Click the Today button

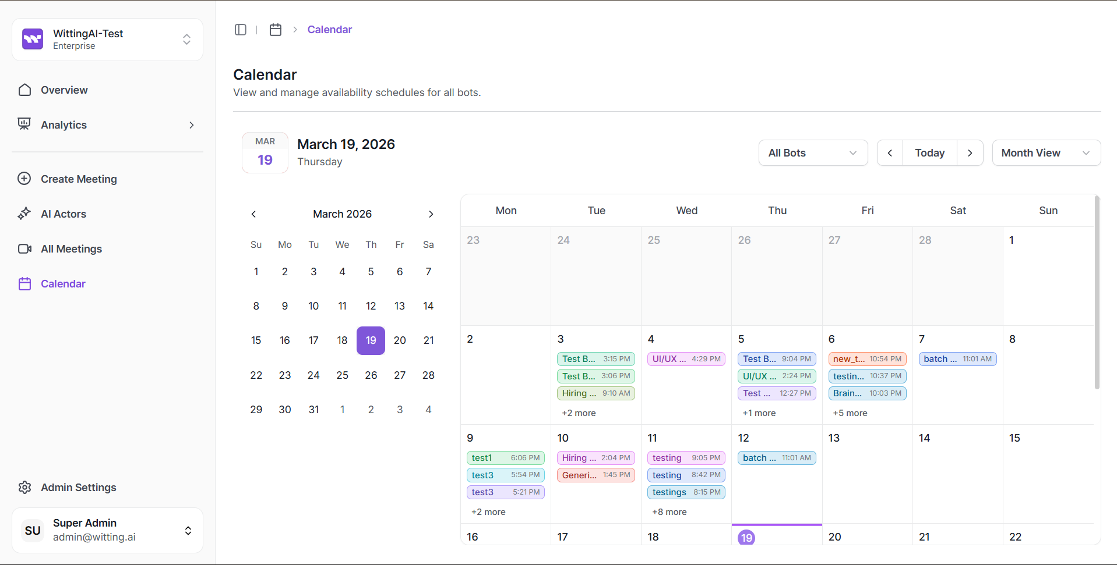[x=929, y=153]
